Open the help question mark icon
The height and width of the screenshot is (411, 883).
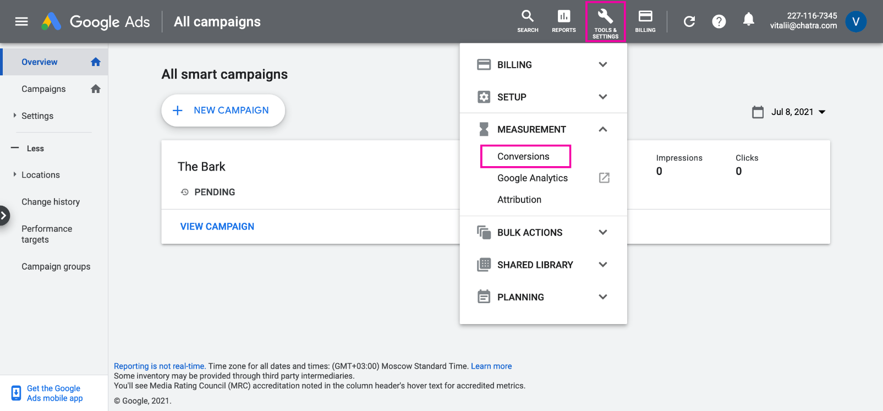click(719, 21)
